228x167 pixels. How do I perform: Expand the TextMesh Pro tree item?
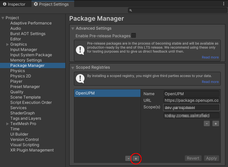tap(8, 124)
